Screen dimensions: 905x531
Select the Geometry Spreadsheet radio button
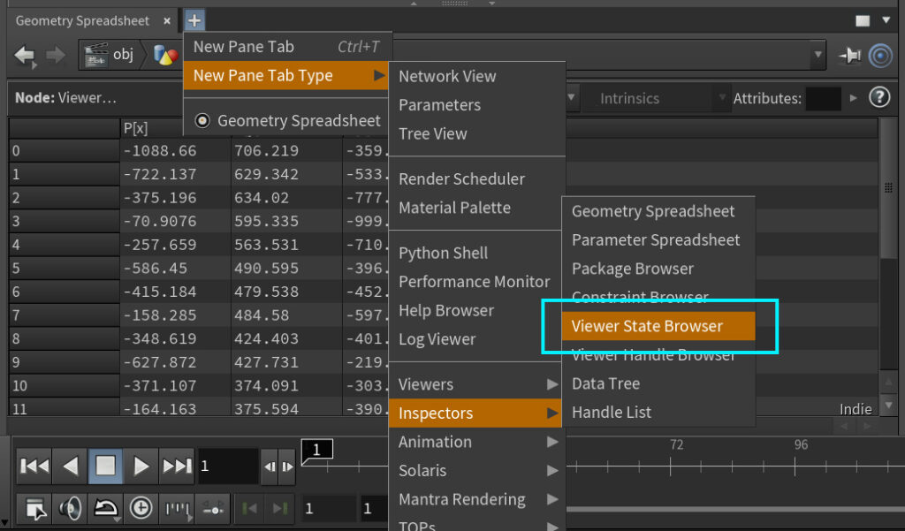coord(202,121)
